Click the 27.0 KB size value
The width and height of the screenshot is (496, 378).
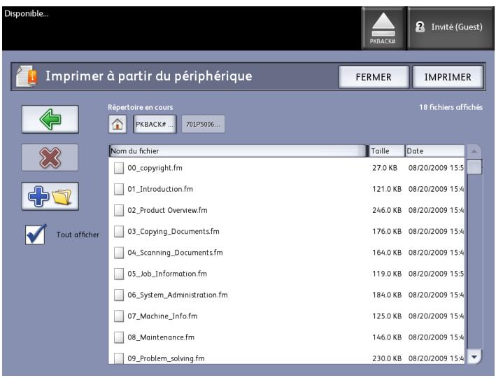pyautogui.click(x=385, y=168)
